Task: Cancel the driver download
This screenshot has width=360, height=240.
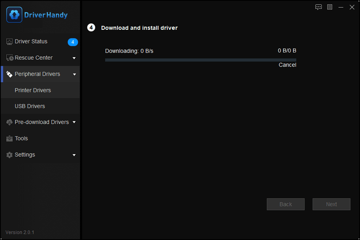Action: [287, 65]
